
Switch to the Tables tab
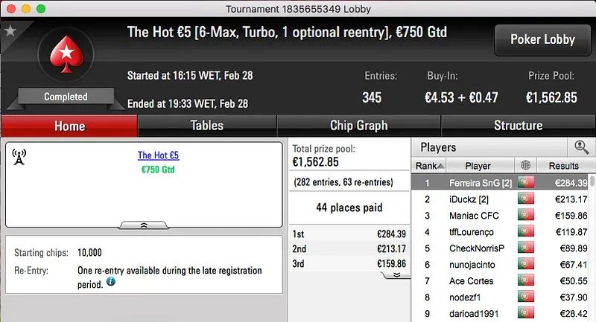pos(206,126)
